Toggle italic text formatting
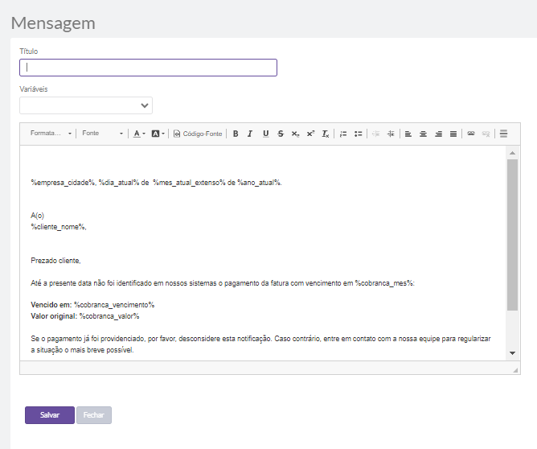The image size is (537, 449). (x=250, y=134)
